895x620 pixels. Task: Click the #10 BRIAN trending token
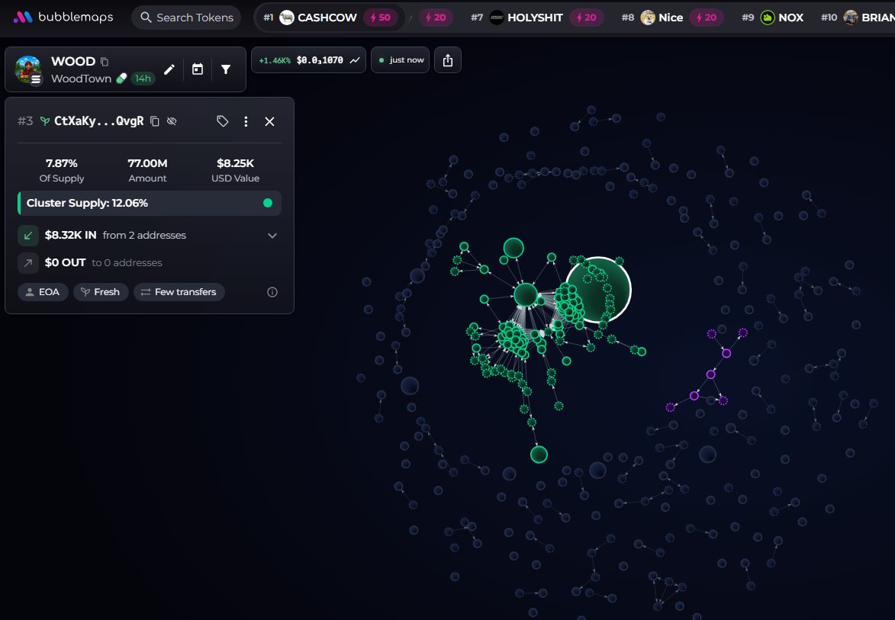(x=858, y=18)
